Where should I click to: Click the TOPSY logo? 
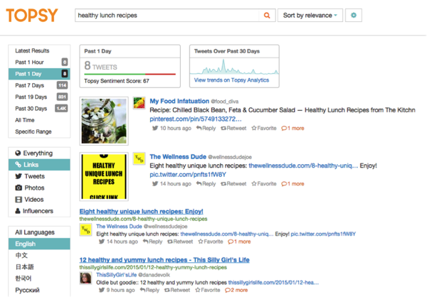(x=32, y=15)
